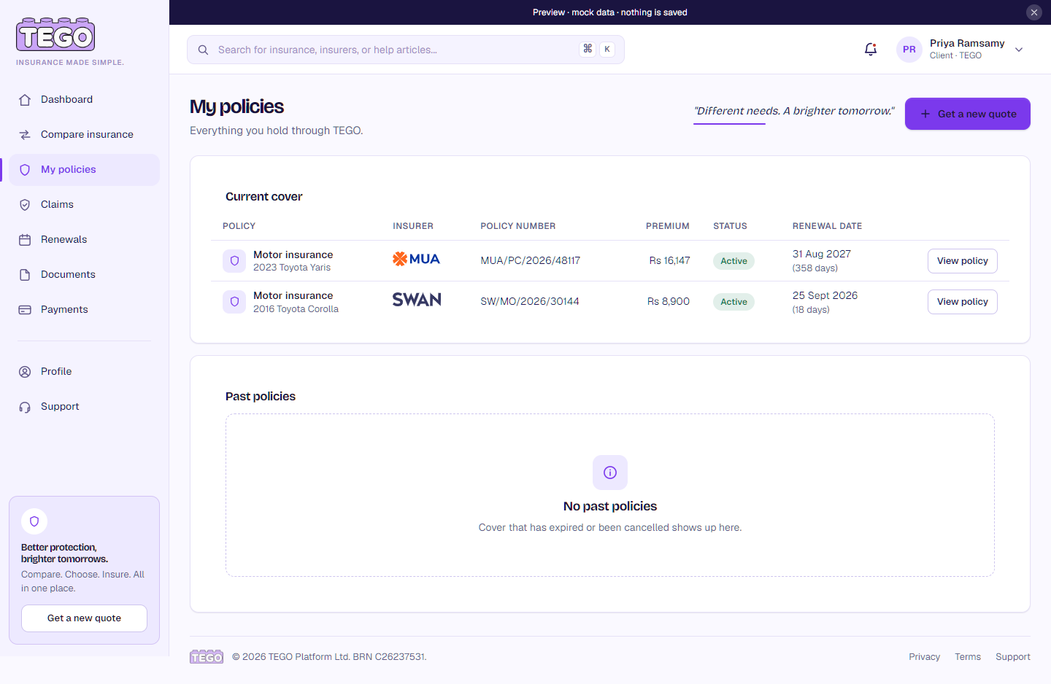This screenshot has width=1051, height=684.
Task: Click premium Rs 8,900
Action: point(669,302)
